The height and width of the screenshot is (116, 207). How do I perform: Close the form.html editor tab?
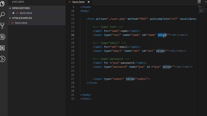click(x=89, y=2)
